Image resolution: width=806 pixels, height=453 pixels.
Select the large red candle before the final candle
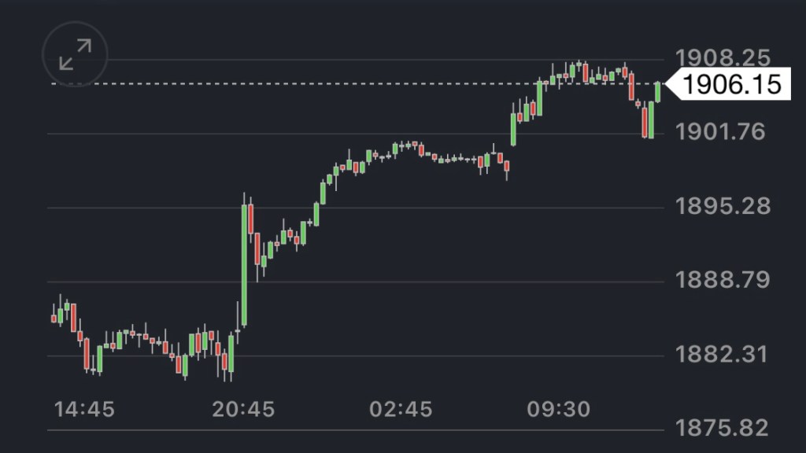point(645,122)
